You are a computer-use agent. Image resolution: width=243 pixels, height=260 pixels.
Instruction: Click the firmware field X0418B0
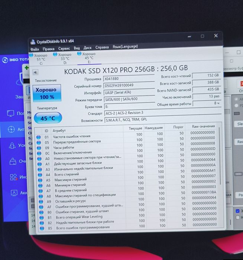tap(129, 78)
